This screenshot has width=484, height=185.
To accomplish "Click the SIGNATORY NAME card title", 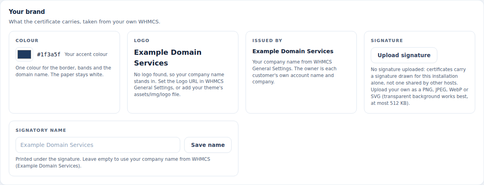I will tap(41, 130).
